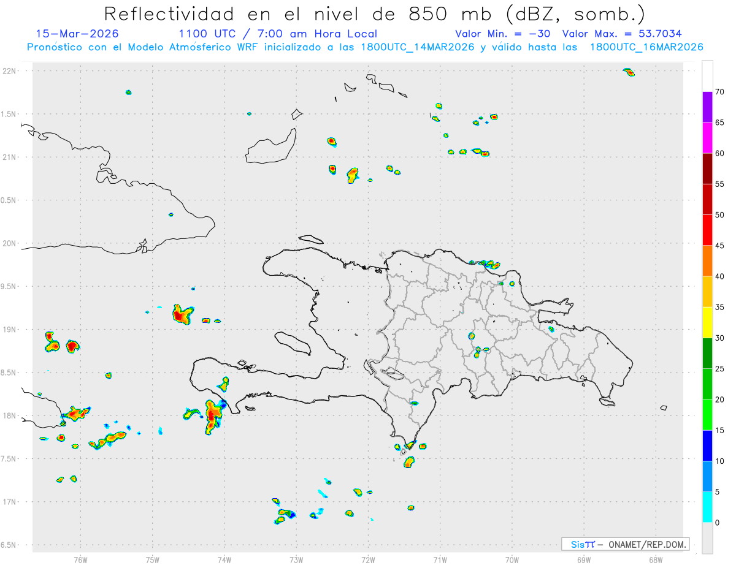Select the date text '15-Mar-2026'
The width and height of the screenshot is (736, 568).
pyautogui.click(x=77, y=34)
